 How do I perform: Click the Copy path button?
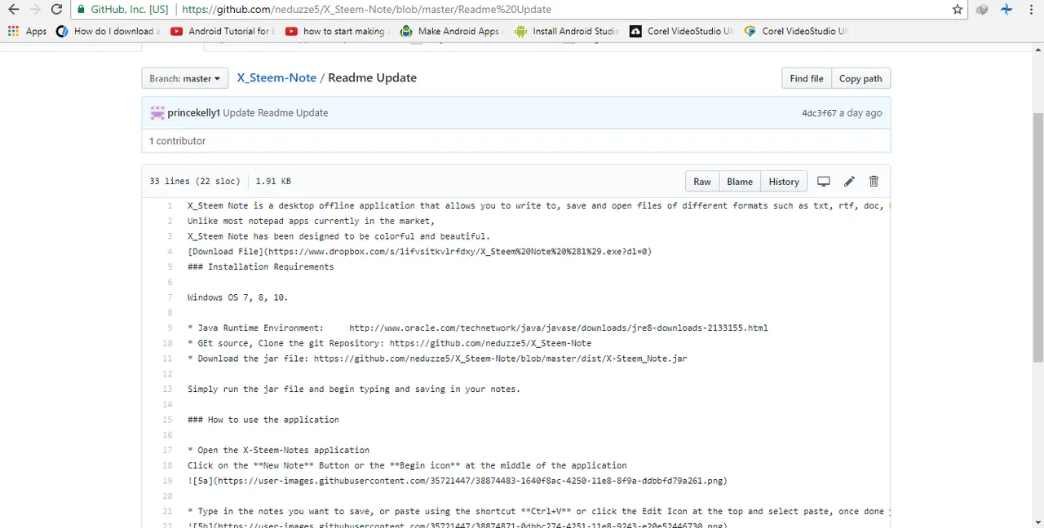[x=860, y=78]
